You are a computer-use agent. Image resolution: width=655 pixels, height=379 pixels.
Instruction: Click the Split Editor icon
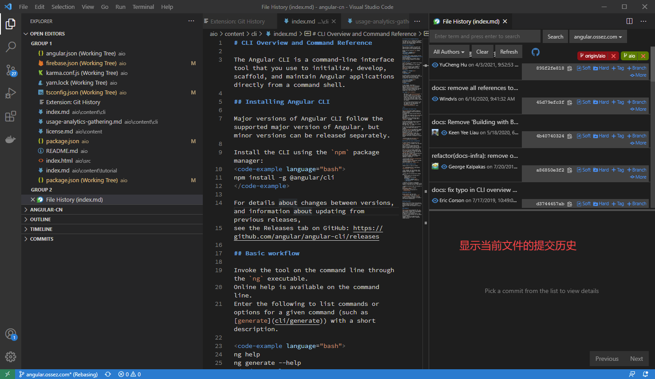click(629, 21)
